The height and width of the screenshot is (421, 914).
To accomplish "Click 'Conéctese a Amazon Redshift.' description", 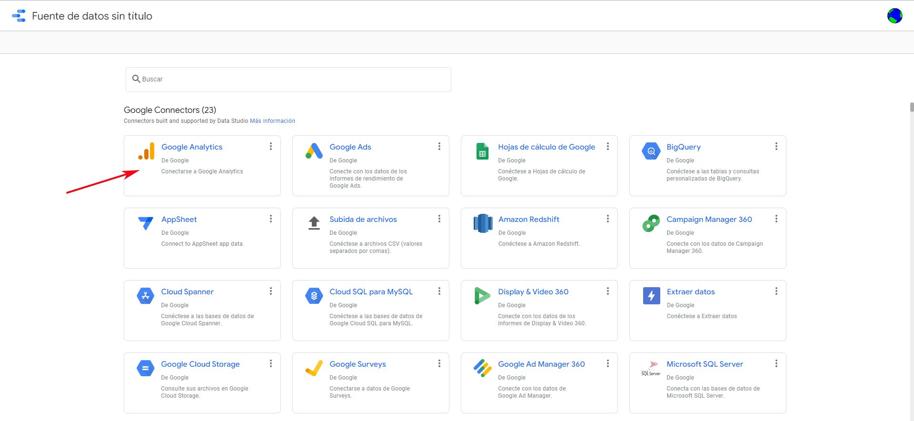I will coord(539,244).
